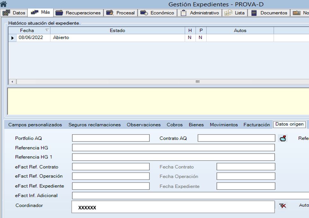Image resolution: width=309 pixels, height=218 pixels.
Task: Click the Recuperaciones folder icon
Action: click(59, 13)
